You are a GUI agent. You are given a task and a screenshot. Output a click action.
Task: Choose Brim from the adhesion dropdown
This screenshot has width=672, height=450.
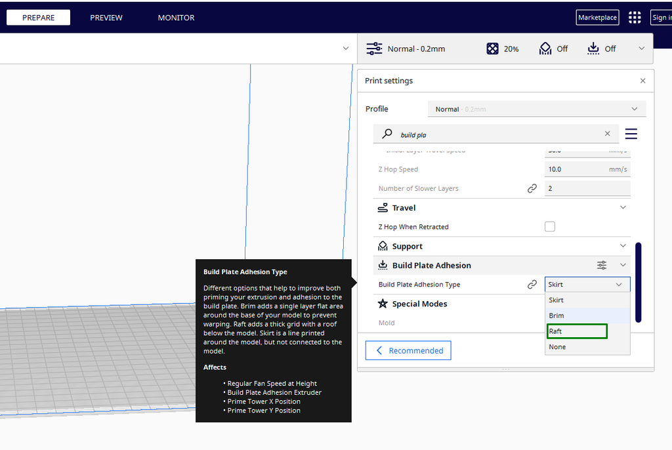(587, 316)
